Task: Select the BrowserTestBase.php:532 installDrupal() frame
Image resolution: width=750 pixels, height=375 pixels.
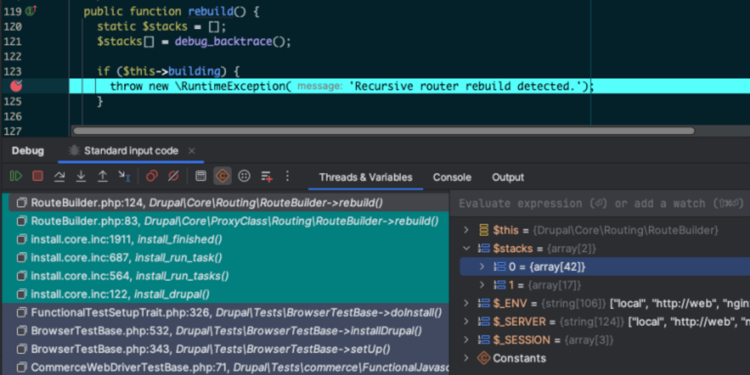Action: 225,331
